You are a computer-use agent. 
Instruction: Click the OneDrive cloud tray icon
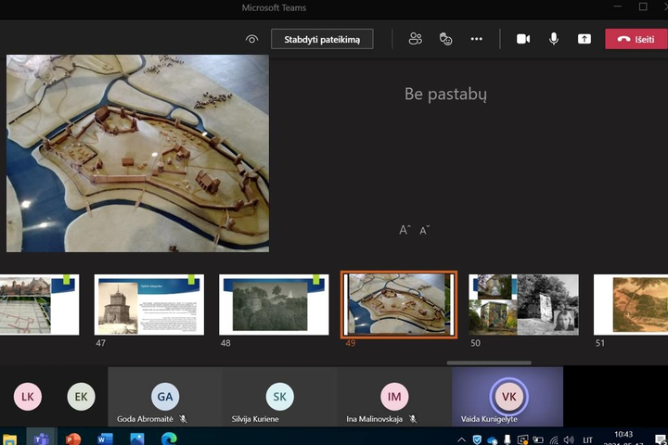492,440
